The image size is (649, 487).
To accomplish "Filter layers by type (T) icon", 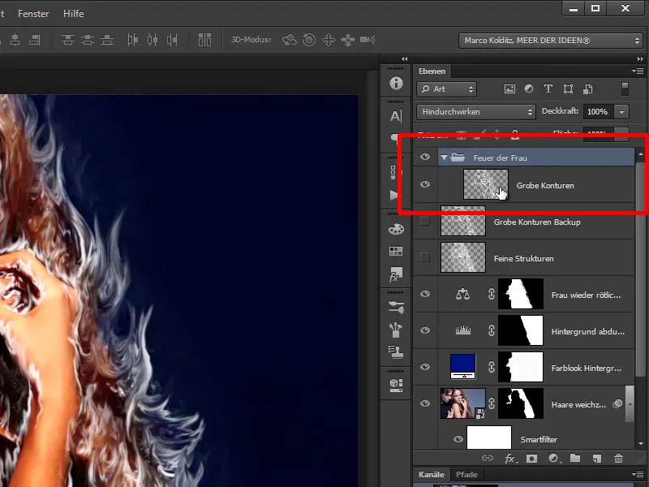I will 548,89.
